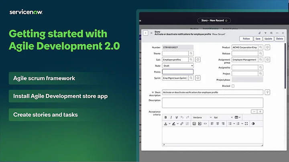Viewport: 289px width, 162px height.
Task: Click Release field lookup magnifier
Action: pos(261,53)
